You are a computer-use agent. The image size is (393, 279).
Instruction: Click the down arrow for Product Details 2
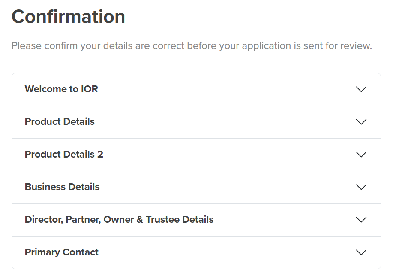361,155
